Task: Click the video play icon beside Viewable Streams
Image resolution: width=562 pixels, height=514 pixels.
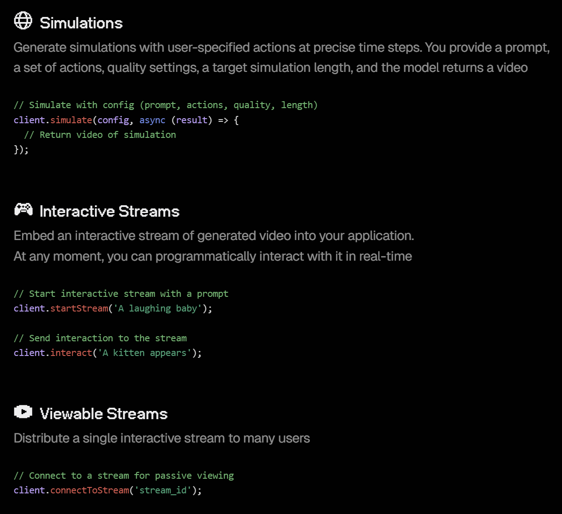Action: point(23,412)
